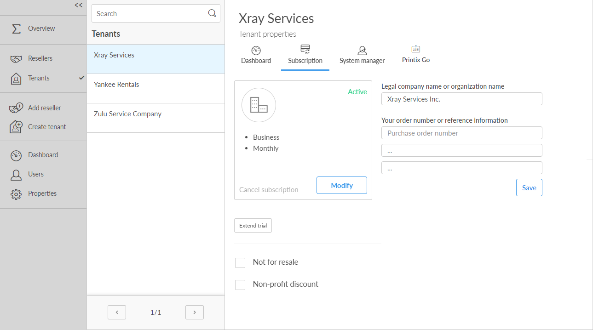This screenshot has width=593, height=330.
Task: Collapse the sidebar with the << arrows
Action: [x=79, y=5]
